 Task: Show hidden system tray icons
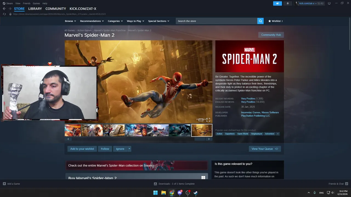point(308,193)
